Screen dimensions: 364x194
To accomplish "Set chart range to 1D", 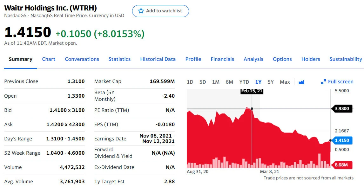I will point(190,82).
